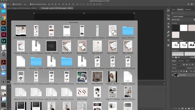The height and width of the screenshot is (110, 195).
Task: Switch to Swatches panel tab
Action: [x=188, y=9]
